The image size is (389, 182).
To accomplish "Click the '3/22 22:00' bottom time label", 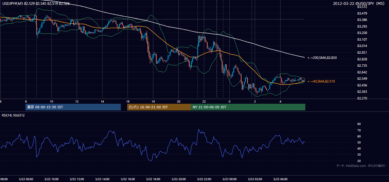I will [204, 179].
